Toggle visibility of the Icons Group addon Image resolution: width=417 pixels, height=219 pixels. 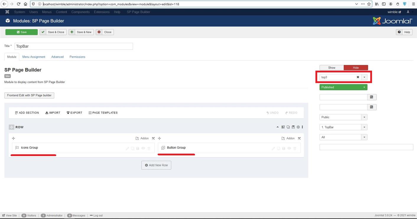pos(143,148)
